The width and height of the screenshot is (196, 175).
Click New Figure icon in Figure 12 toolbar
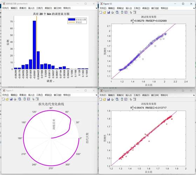coord(101,12)
